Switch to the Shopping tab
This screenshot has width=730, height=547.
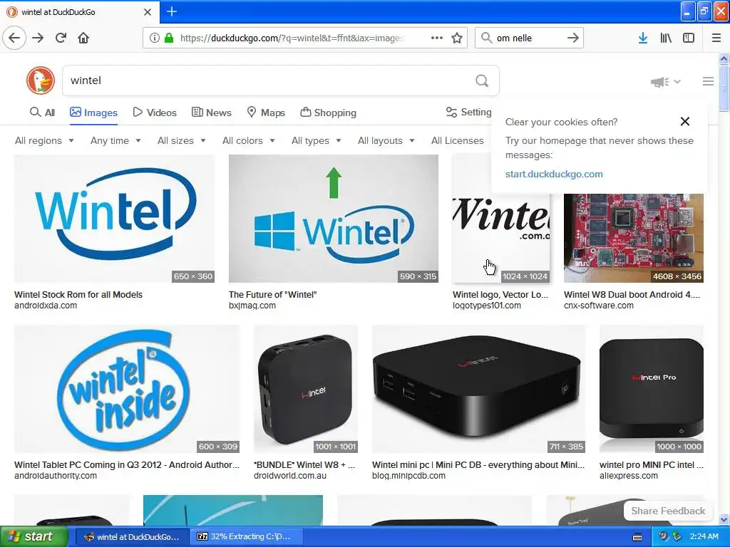(328, 113)
